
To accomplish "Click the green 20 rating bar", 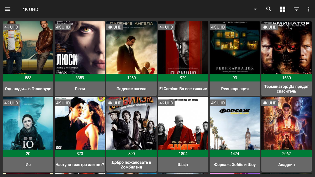I will 28,154.
